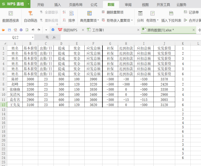Select column F header
Image resolution: width=201 pixels, height=166 pixels.
pos(93,43)
